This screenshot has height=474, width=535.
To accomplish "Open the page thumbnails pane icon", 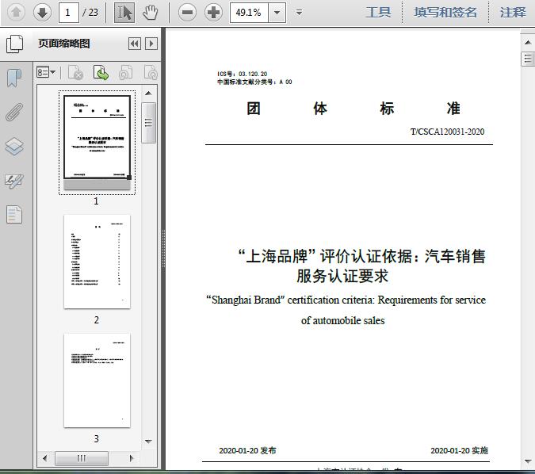I will 15,44.
